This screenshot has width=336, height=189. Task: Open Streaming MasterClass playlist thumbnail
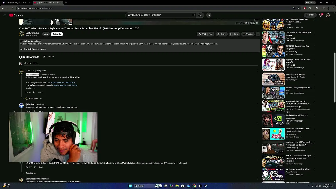coord(273,79)
